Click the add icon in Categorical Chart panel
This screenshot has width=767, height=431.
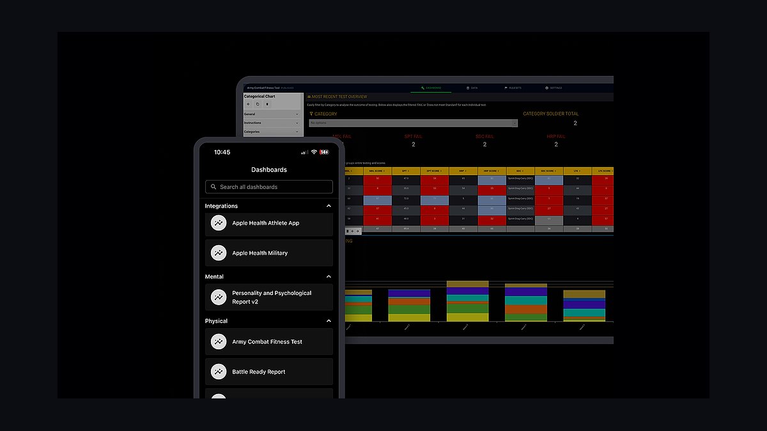click(x=249, y=104)
